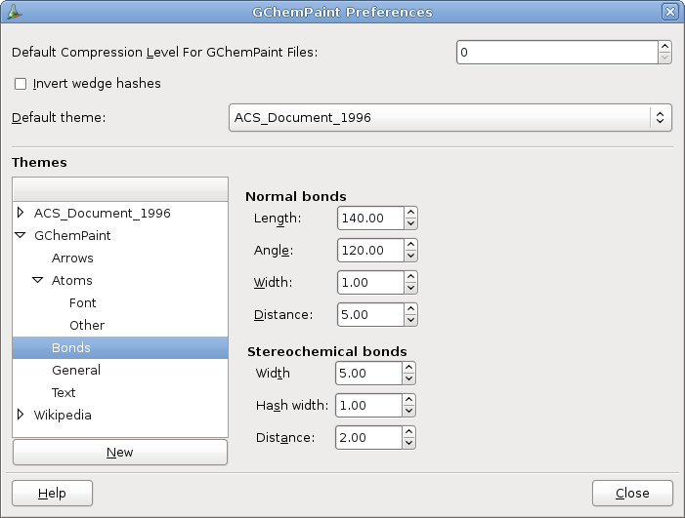Select Font under Atoms
Screen dimensions: 685x518
click(x=82, y=302)
